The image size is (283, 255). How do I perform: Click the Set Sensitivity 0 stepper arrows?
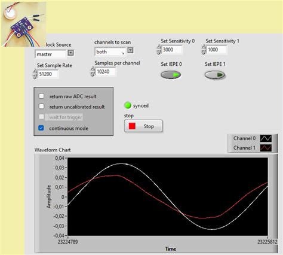159,50
